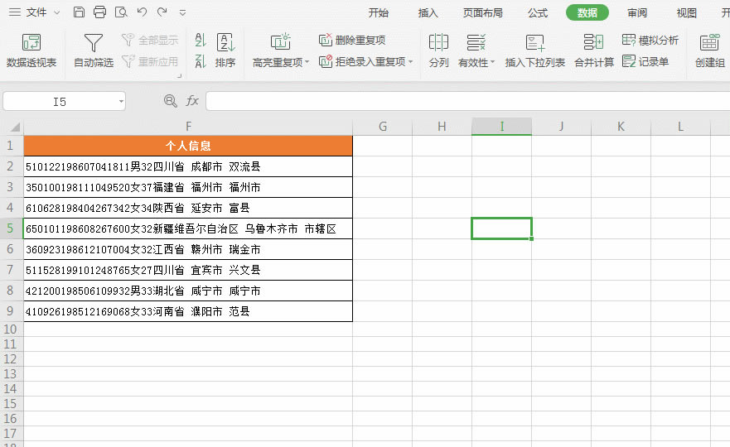This screenshot has width=730, height=447.
Task: Click the Print Preview icon
Action: 121,12
